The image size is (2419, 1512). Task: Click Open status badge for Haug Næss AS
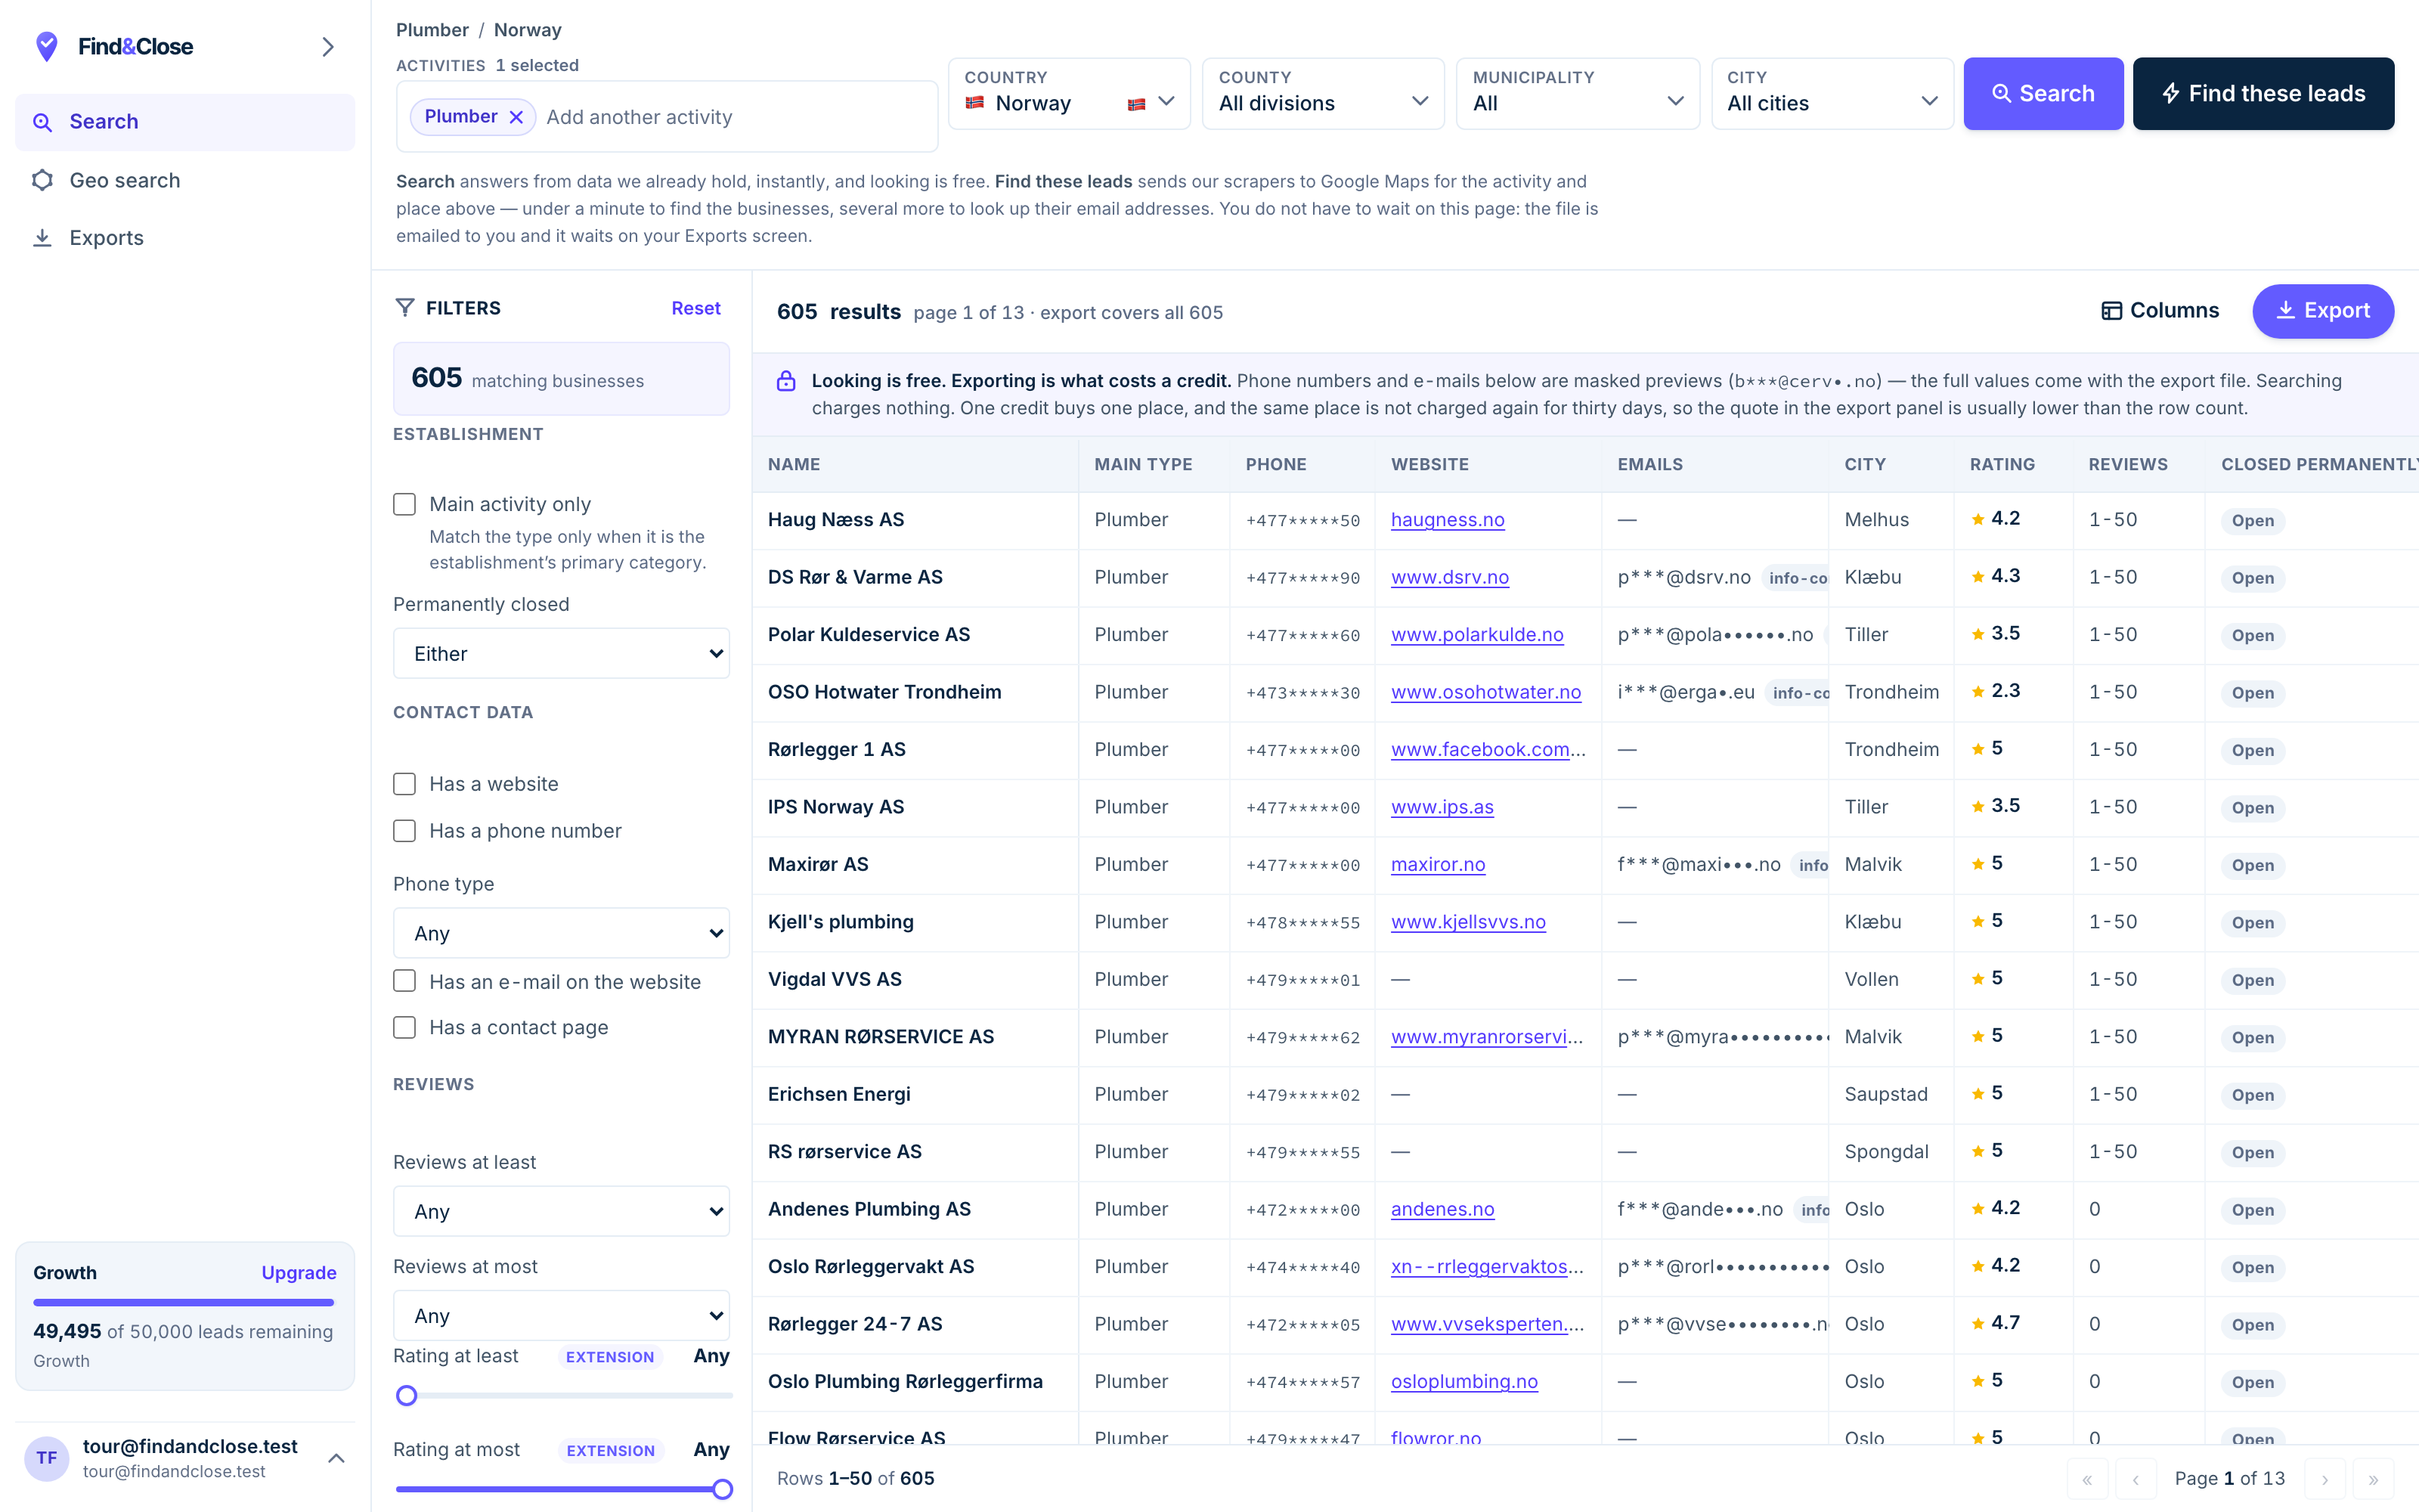pos(2252,521)
